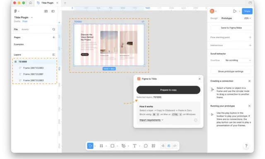The width and height of the screenshot is (265, 159).
Task: Select the Text tool
Action: [x=135, y=146]
